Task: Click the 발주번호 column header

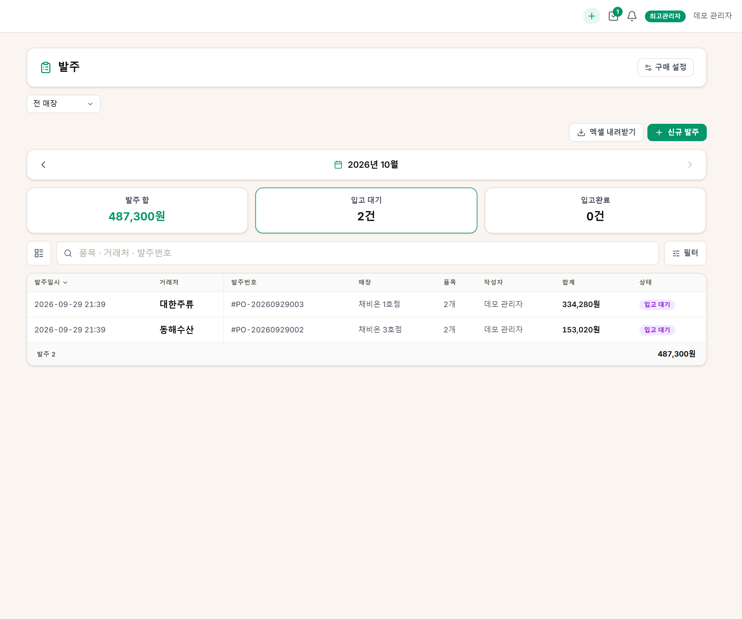Action: [244, 282]
